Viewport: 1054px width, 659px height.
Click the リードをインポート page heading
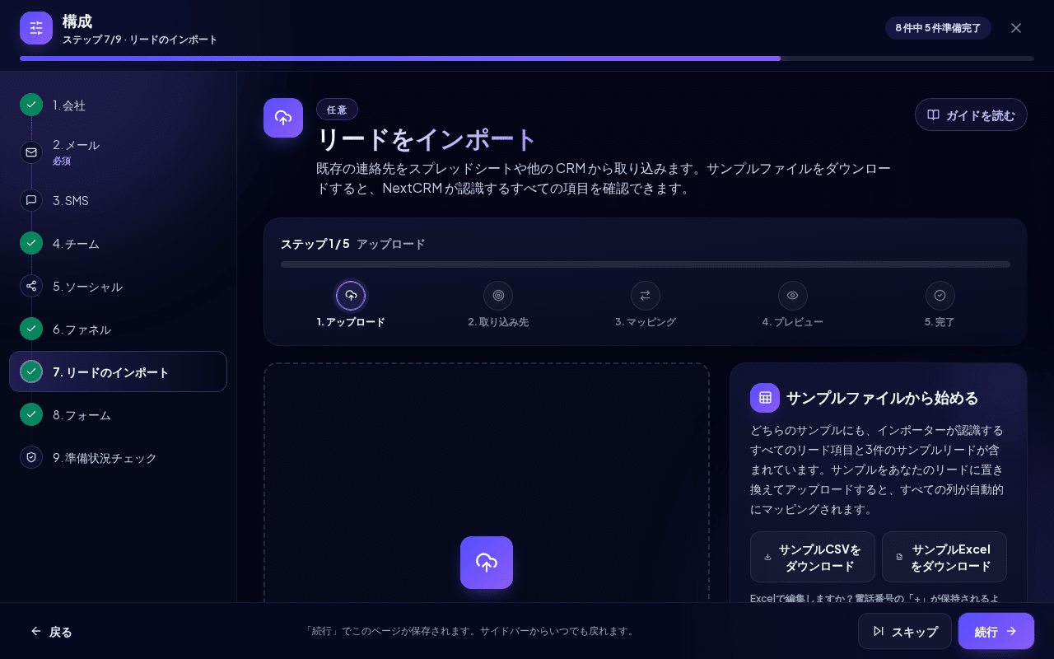[427, 139]
